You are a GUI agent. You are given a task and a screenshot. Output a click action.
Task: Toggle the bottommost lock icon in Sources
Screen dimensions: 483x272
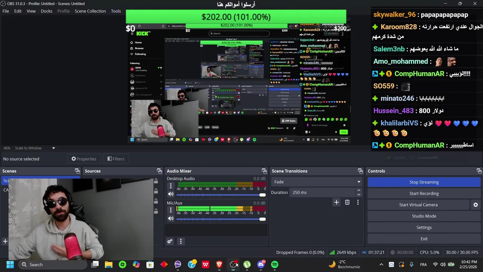(x=156, y=211)
